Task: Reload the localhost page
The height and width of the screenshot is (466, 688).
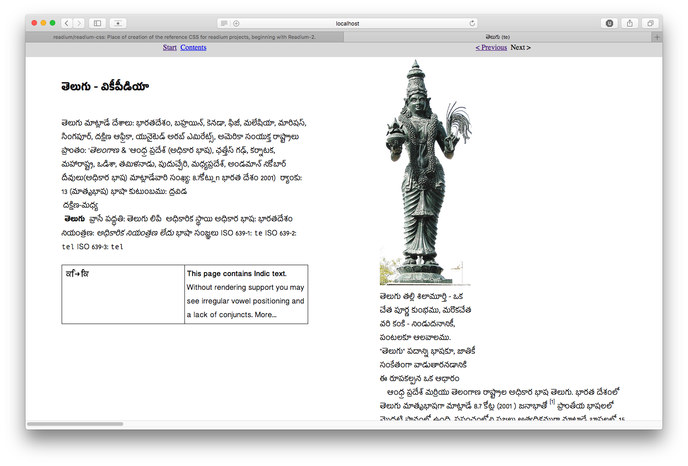Action: tap(472, 23)
